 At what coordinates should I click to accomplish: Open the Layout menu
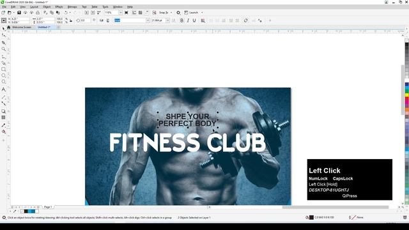coord(34,7)
